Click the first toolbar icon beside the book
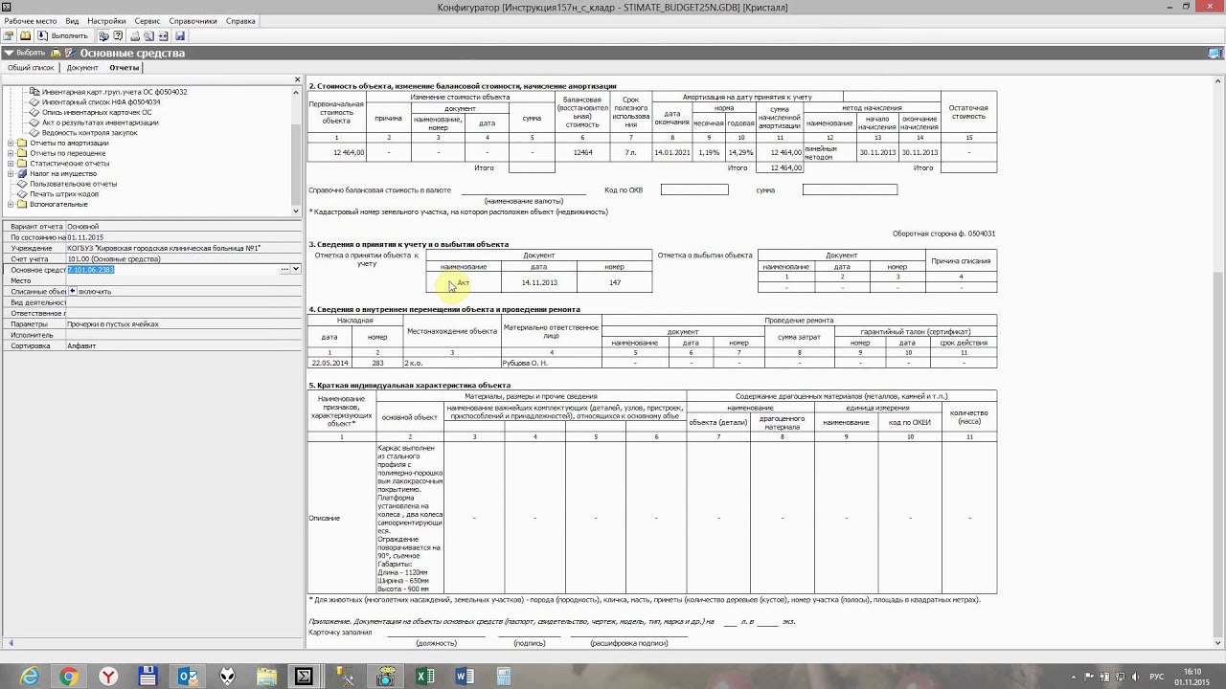1226x689 pixels. [9, 35]
